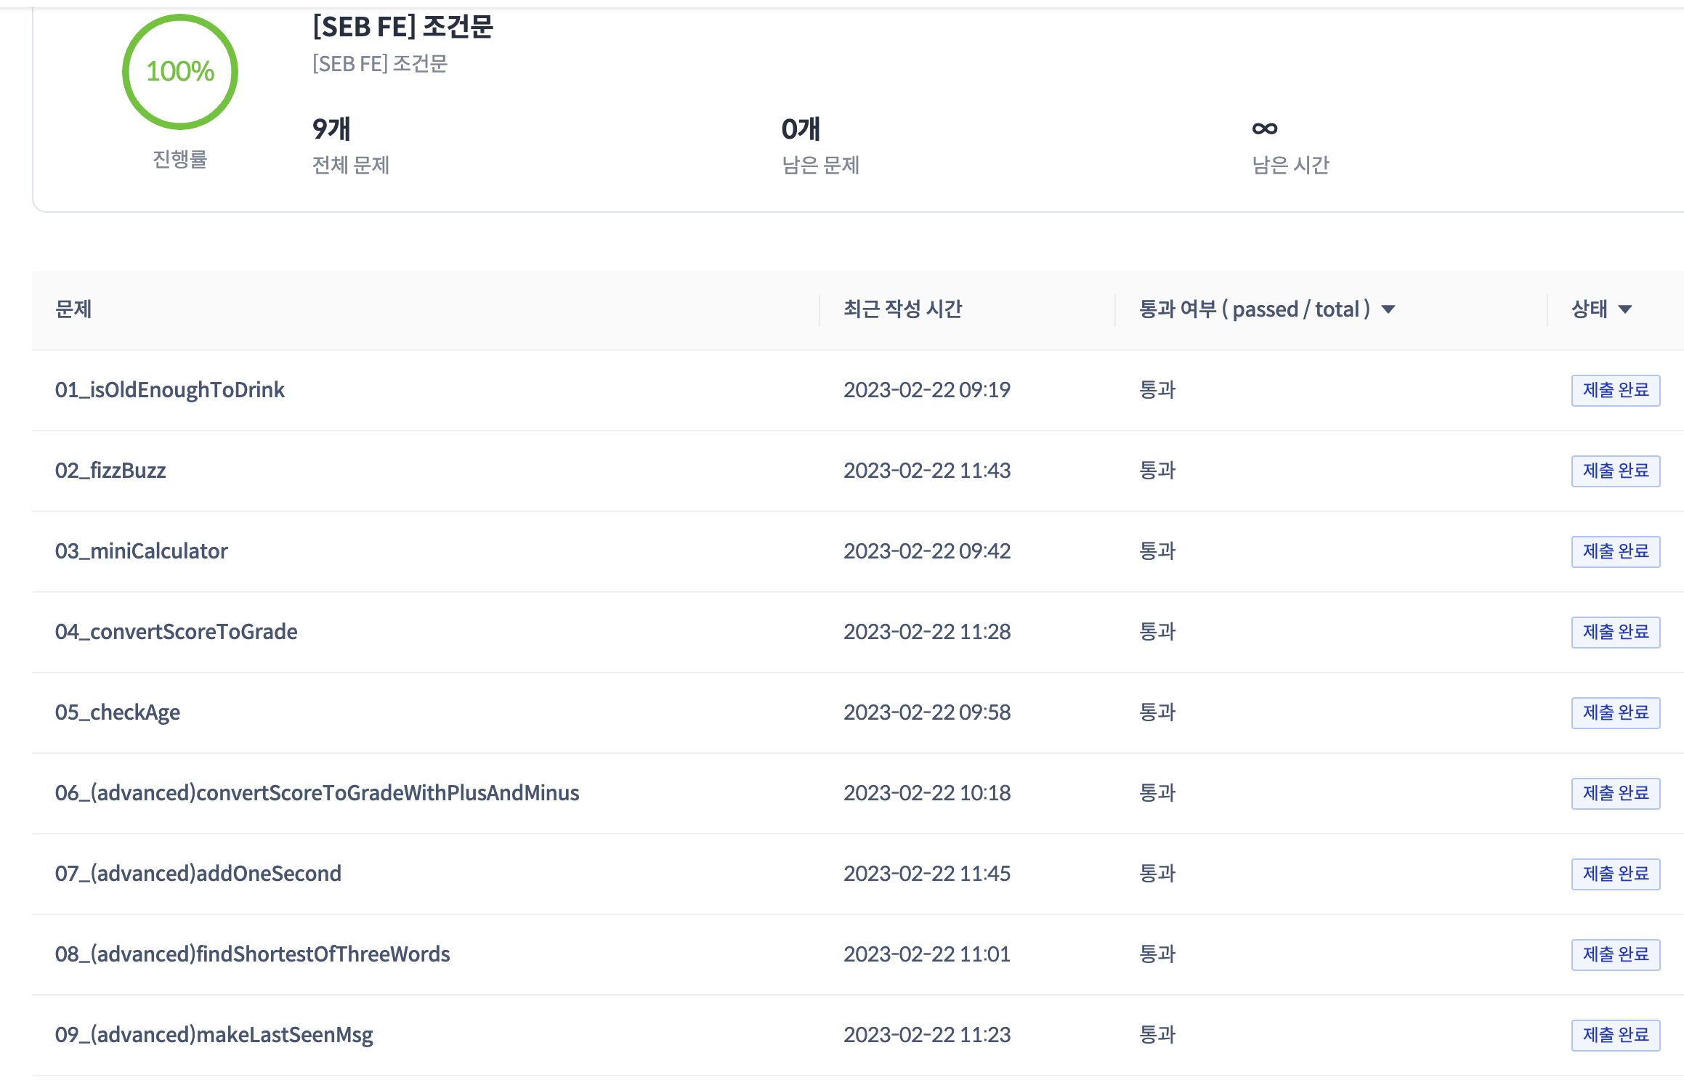The image size is (1684, 1085).
Task: Click the infinity symbol above 남은 시간
Action: pyautogui.click(x=1264, y=129)
